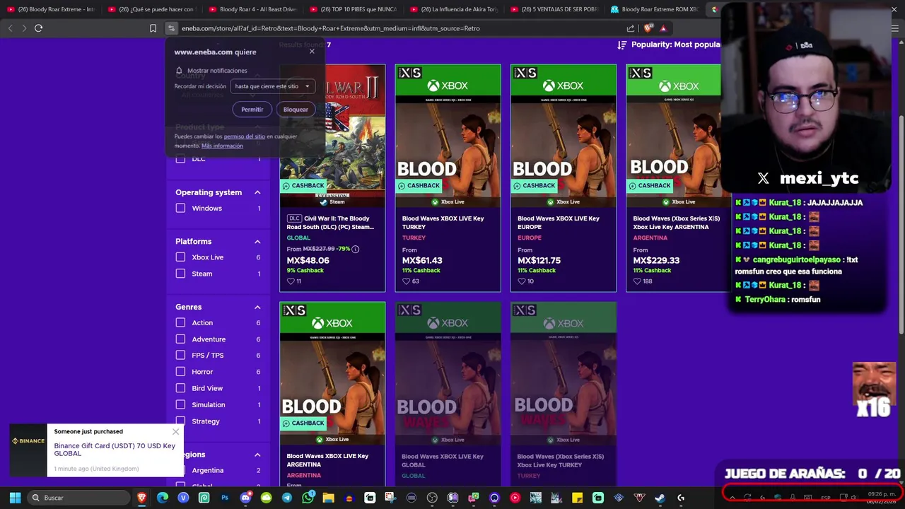Open Photoshop from taskbar

225,498
